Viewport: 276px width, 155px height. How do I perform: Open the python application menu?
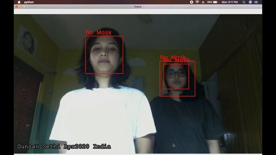29,2
